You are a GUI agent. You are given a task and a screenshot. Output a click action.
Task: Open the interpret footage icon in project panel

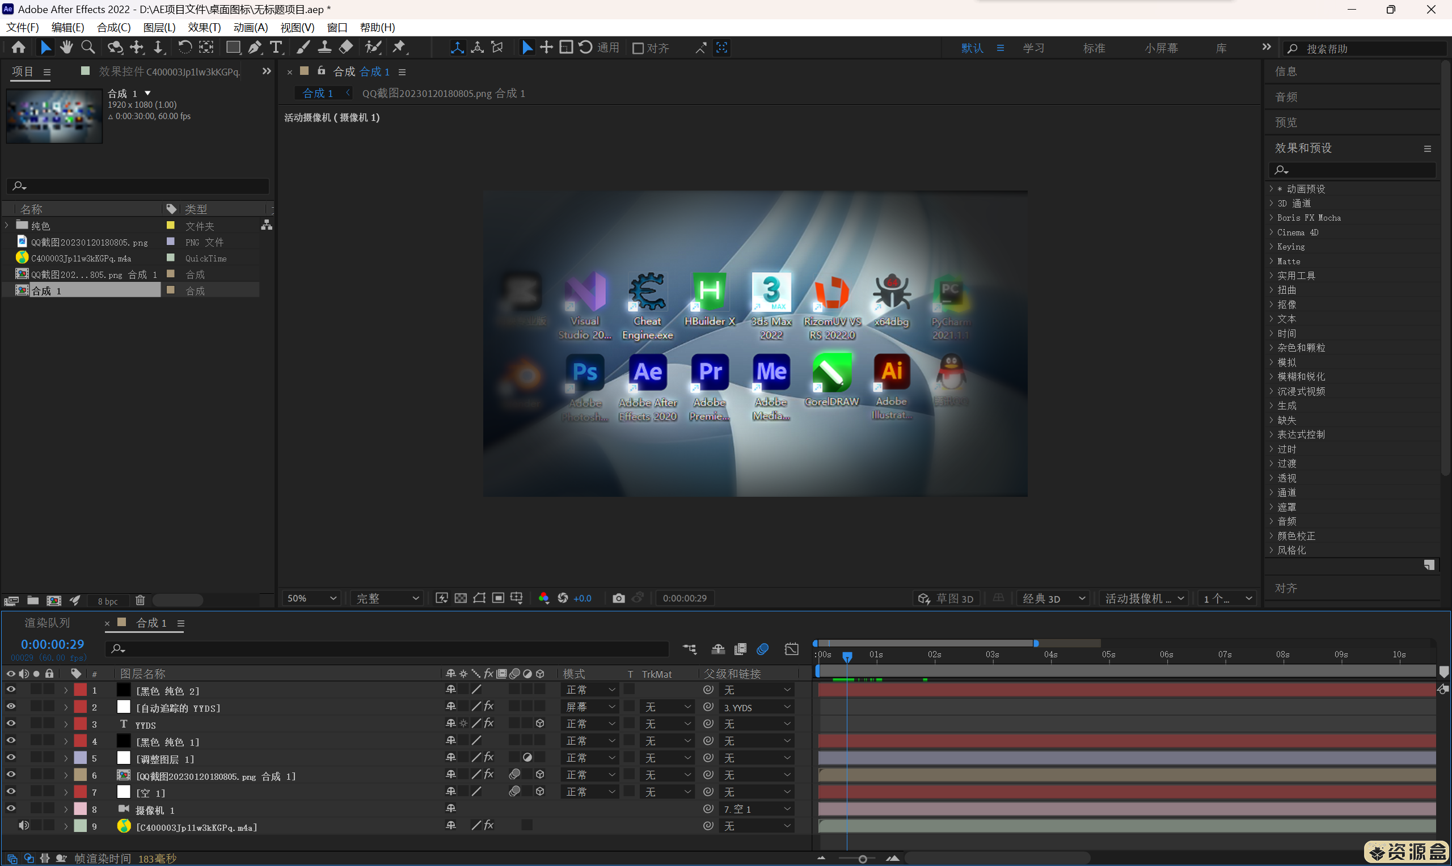[x=11, y=601]
